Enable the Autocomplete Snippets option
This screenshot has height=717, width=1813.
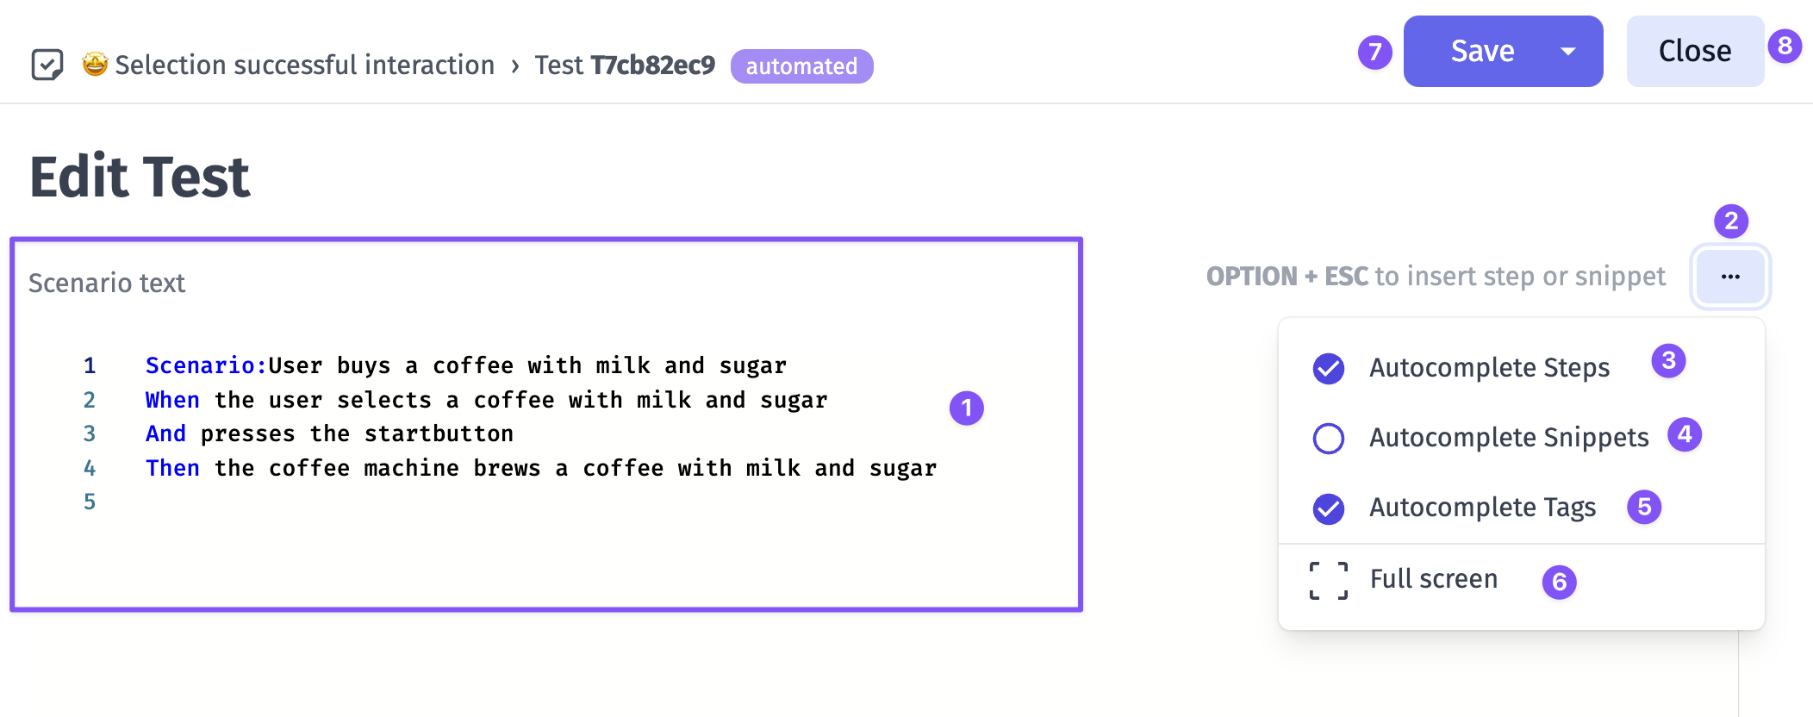(1329, 438)
